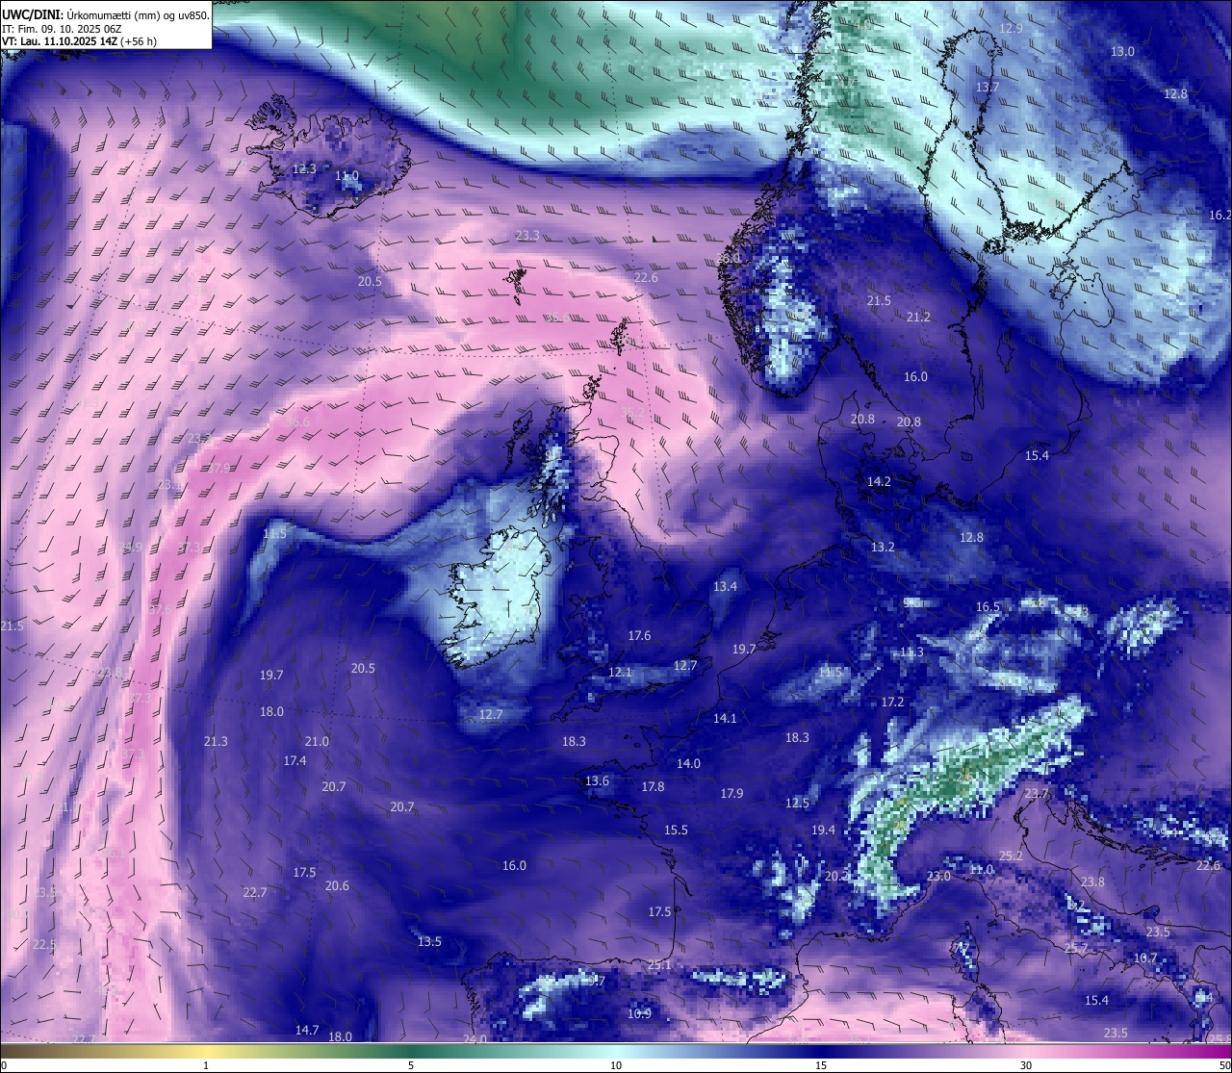Click the 14.7 value on the map

(307, 1030)
